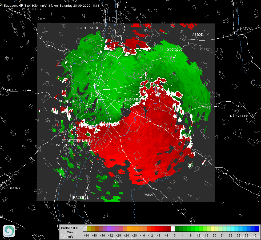Select the DUNAKESZI town label
This screenshot has width=261, height=240.
click(x=120, y=36)
